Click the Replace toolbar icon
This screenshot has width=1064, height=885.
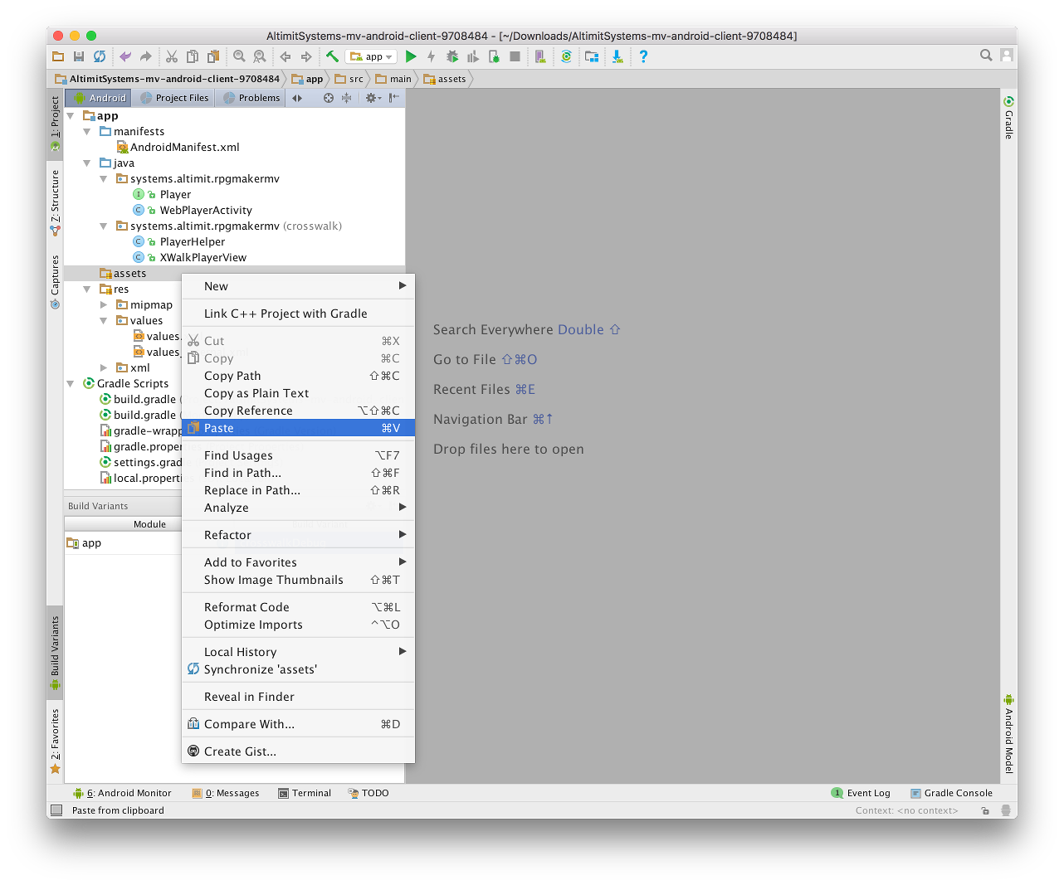260,56
